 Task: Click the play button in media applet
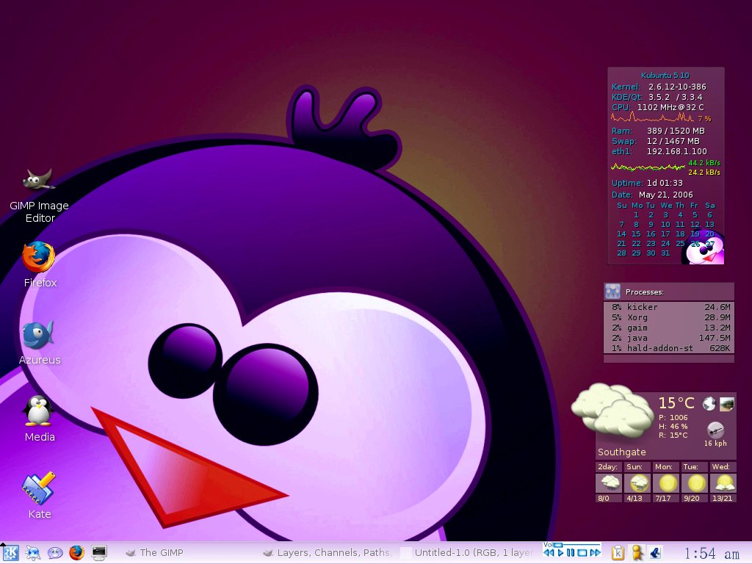(x=560, y=553)
